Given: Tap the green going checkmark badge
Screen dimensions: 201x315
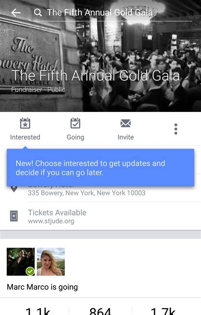Looking at the screenshot, I should 30,271.
